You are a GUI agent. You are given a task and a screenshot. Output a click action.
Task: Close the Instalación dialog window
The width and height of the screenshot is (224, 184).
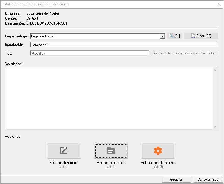point(219,4)
